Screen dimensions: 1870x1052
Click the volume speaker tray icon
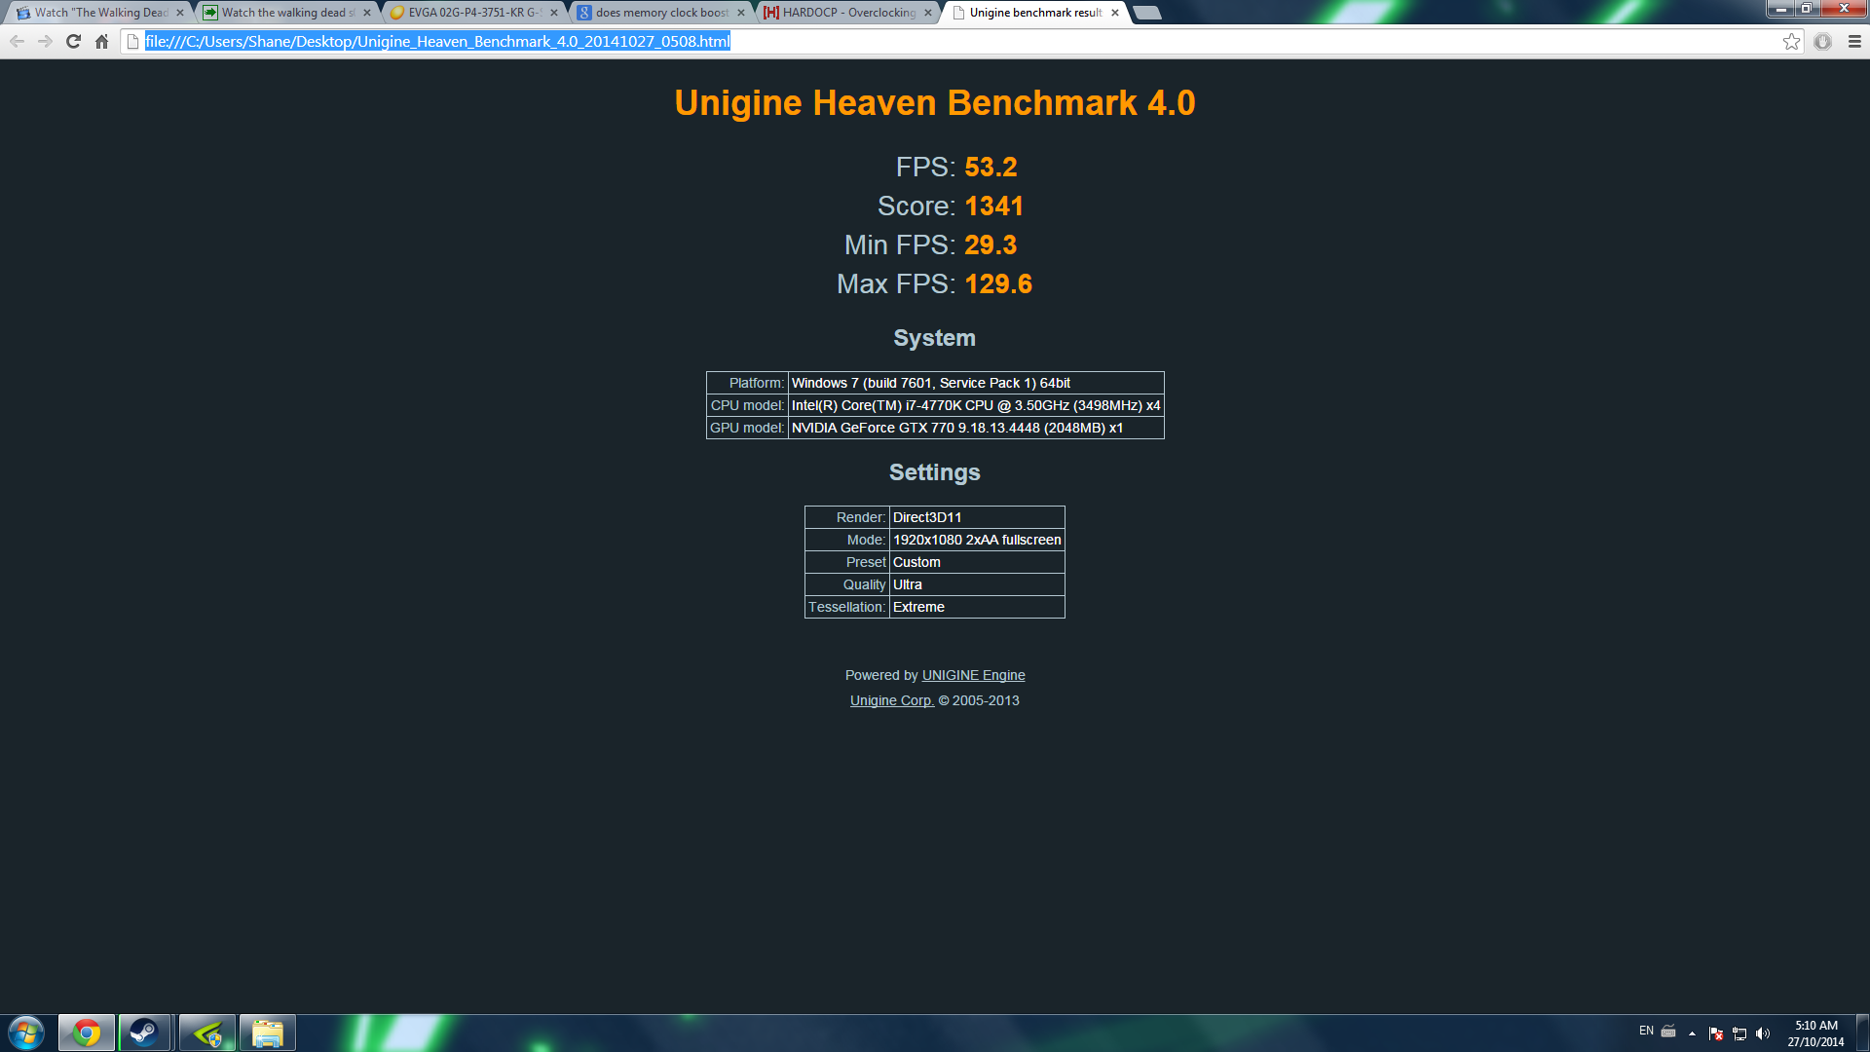click(1763, 1033)
